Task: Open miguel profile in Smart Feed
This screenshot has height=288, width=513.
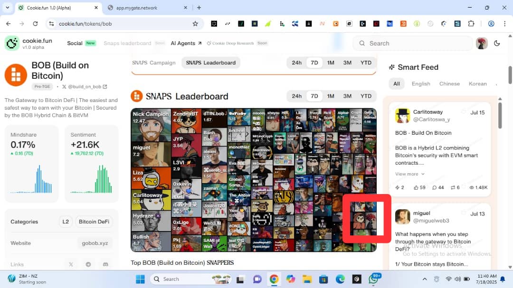Action: (x=421, y=213)
